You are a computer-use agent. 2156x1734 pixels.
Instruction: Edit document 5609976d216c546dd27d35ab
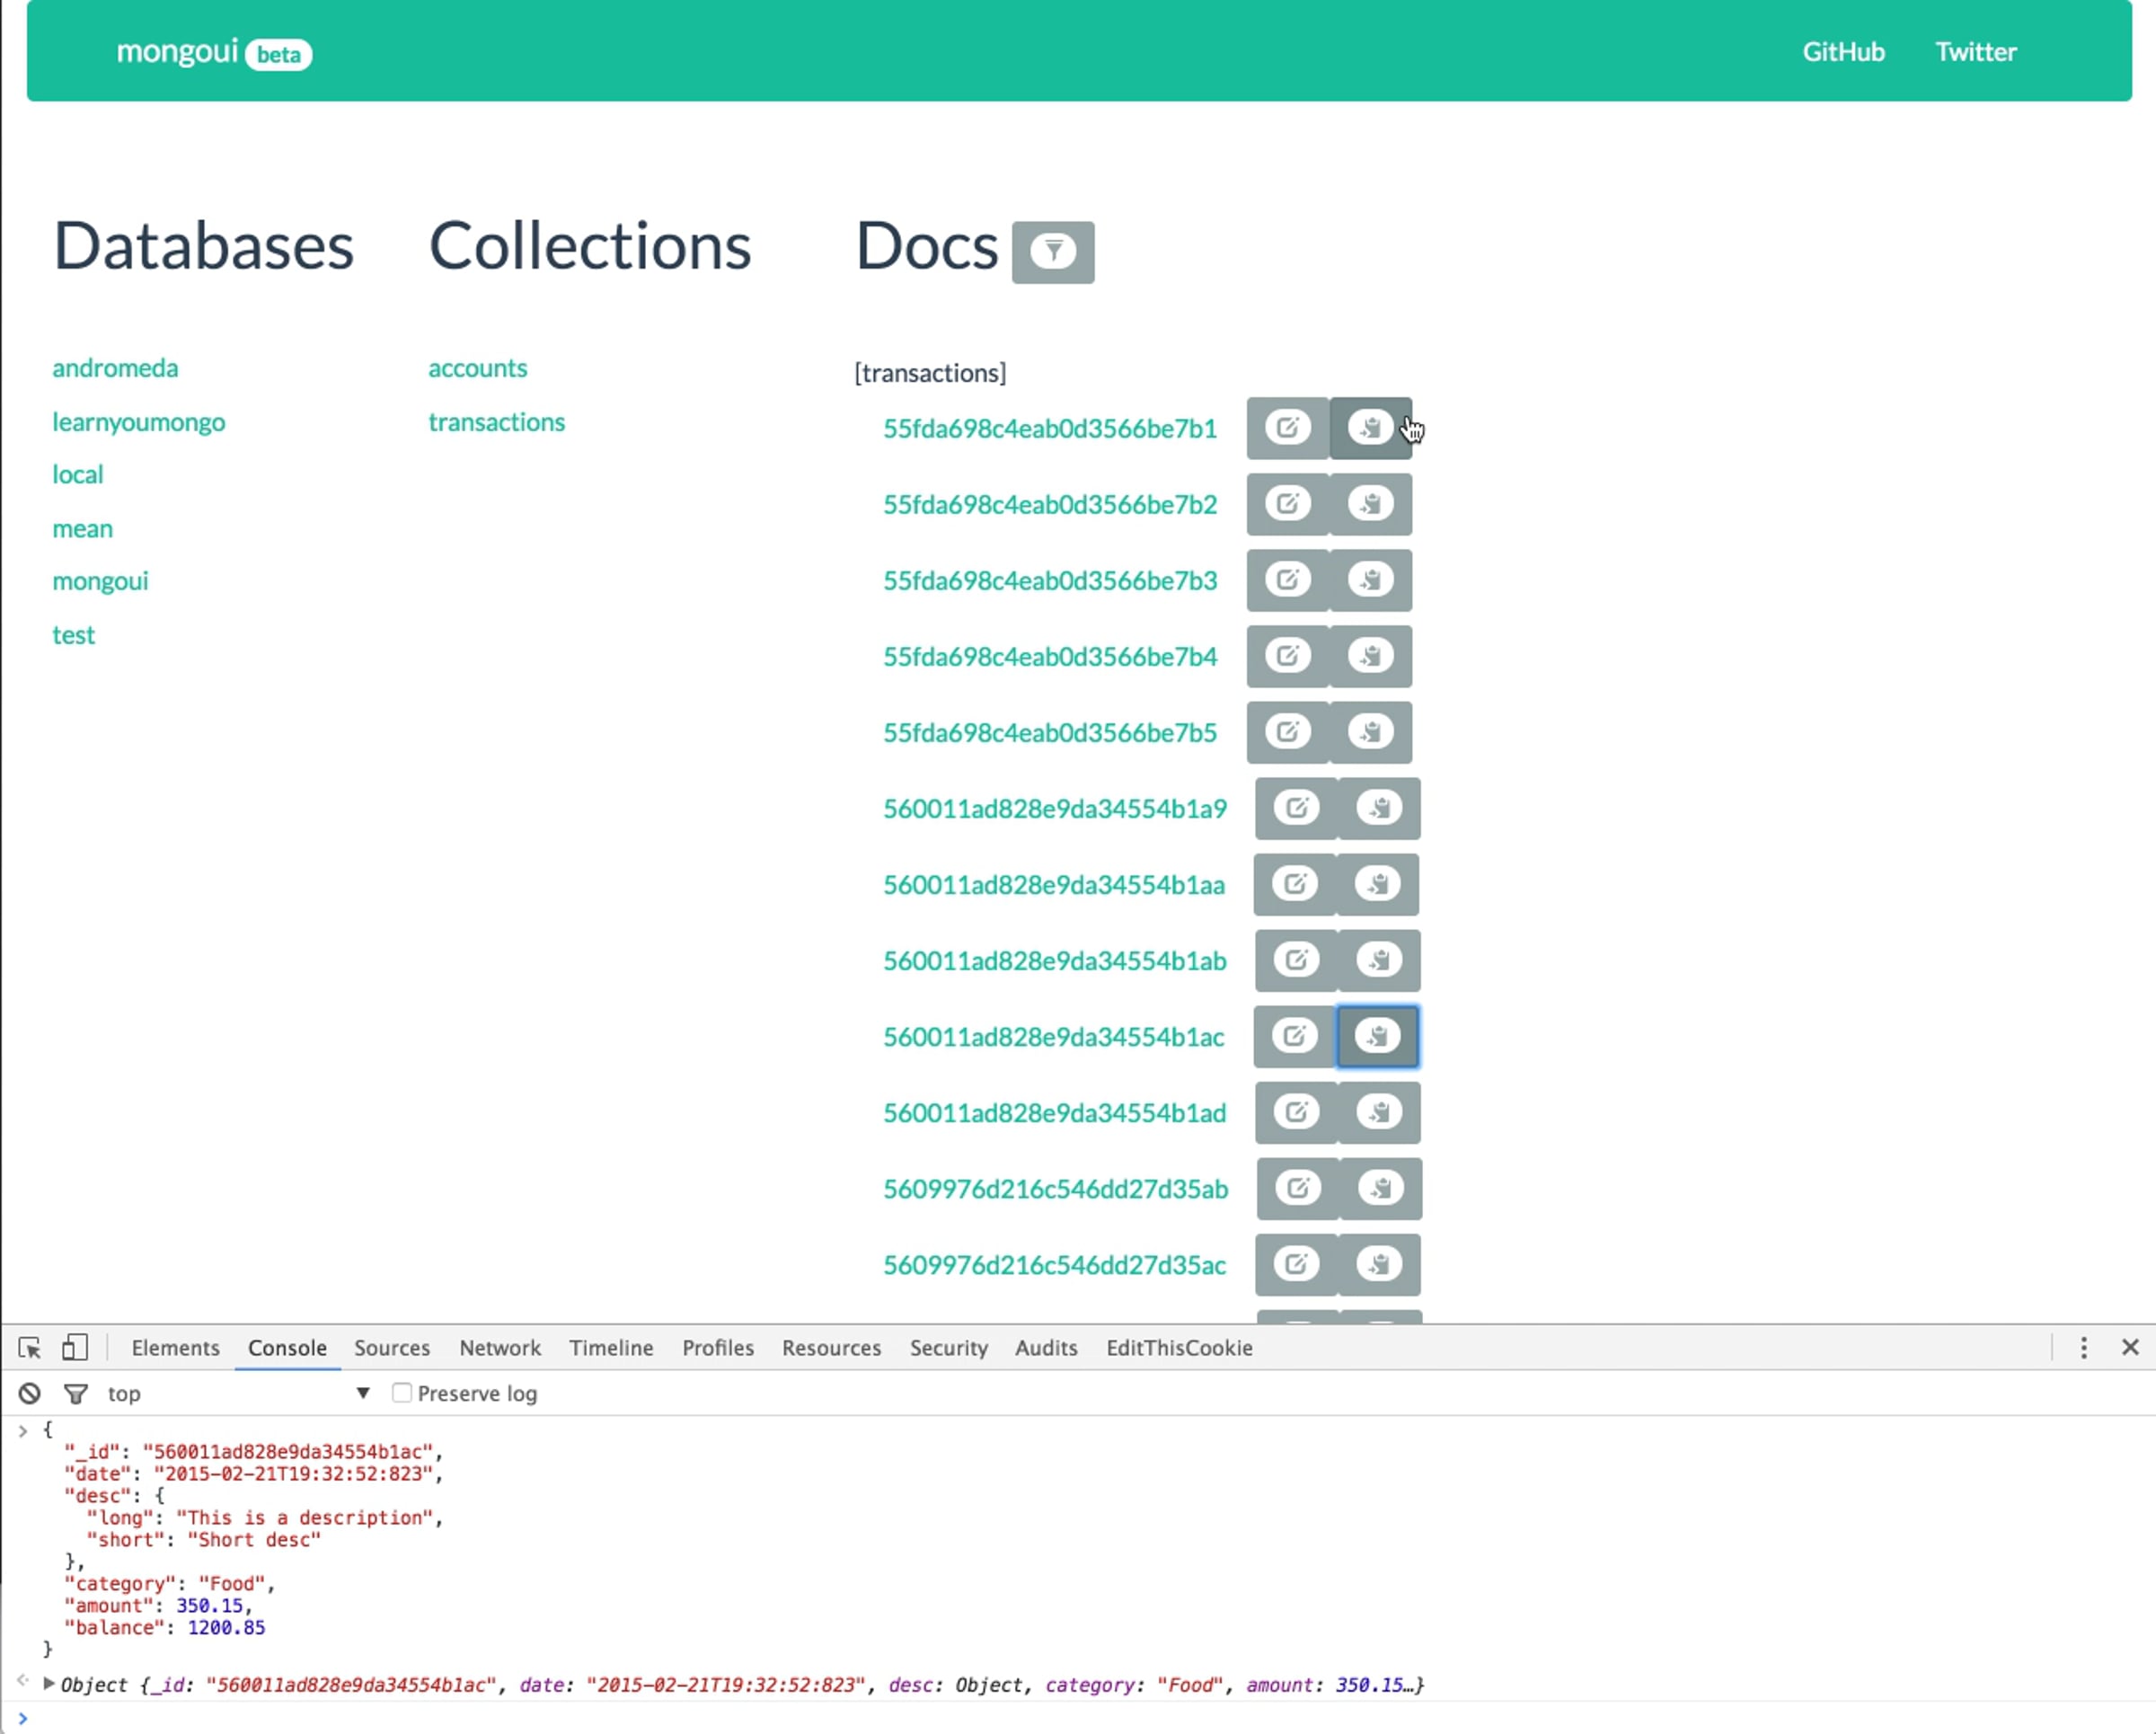(x=1298, y=1188)
